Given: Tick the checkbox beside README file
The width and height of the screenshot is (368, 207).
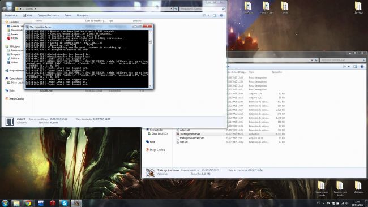Looking at the screenshot, I should pyautogui.click(x=37, y=90).
